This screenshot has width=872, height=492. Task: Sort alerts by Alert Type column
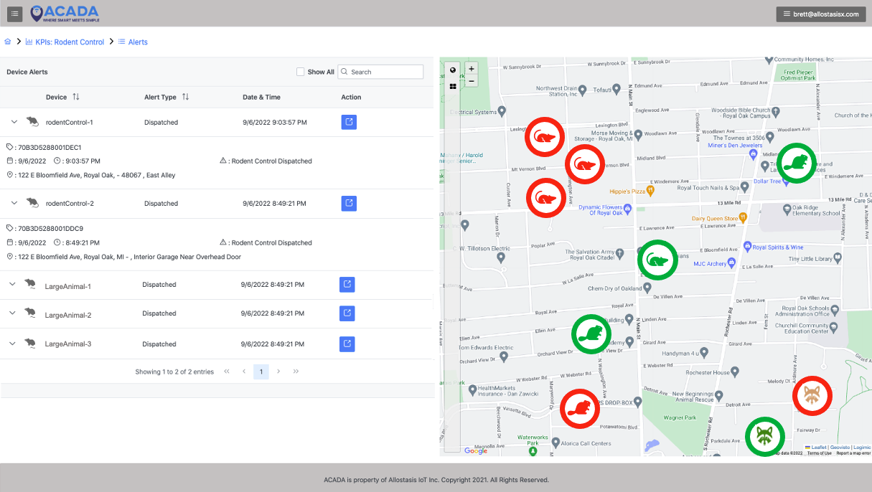pyautogui.click(x=185, y=97)
